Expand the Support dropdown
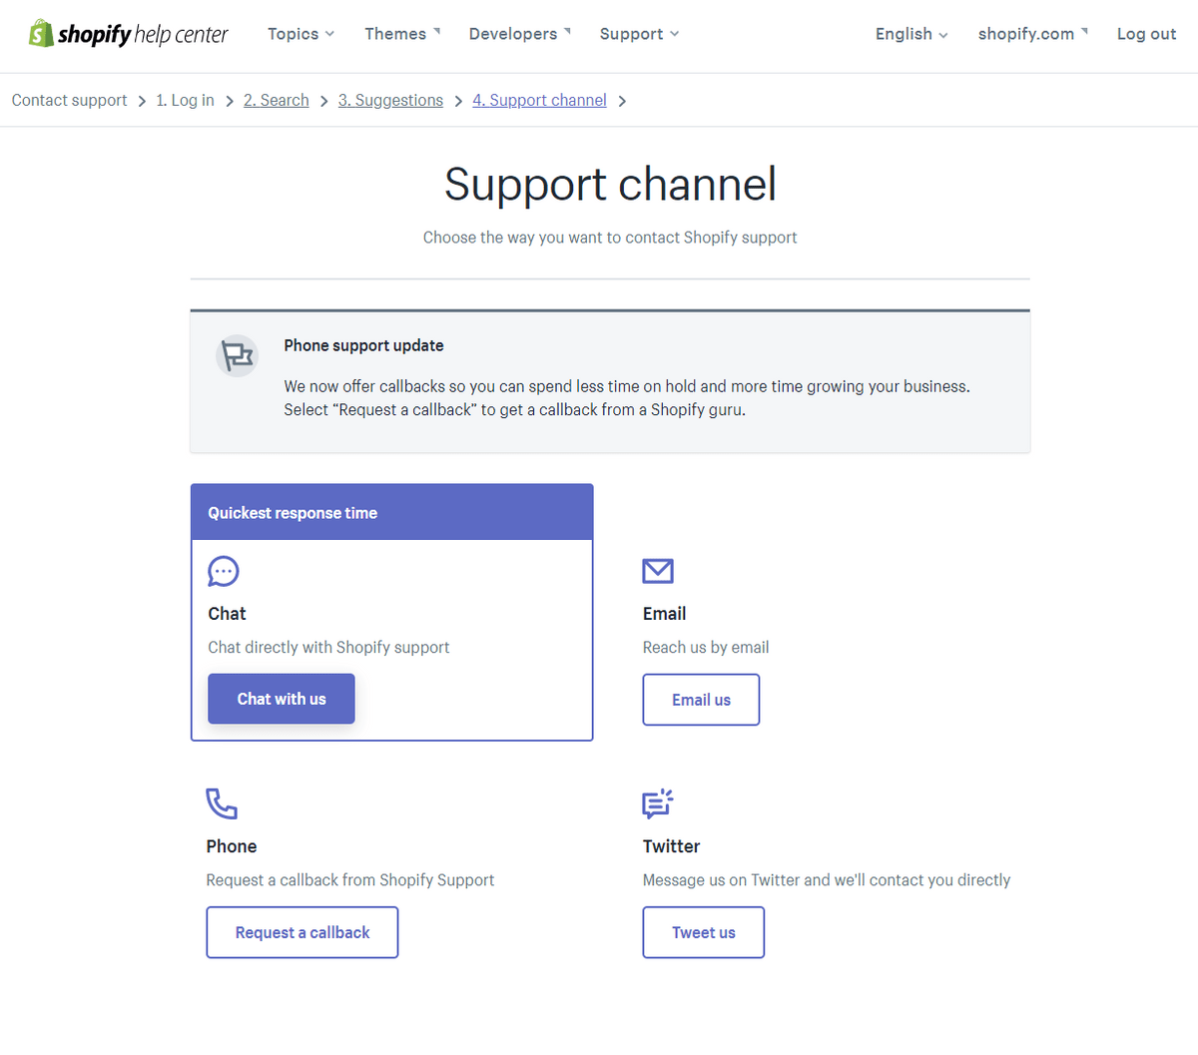The height and width of the screenshot is (1055, 1198). pos(639,34)
